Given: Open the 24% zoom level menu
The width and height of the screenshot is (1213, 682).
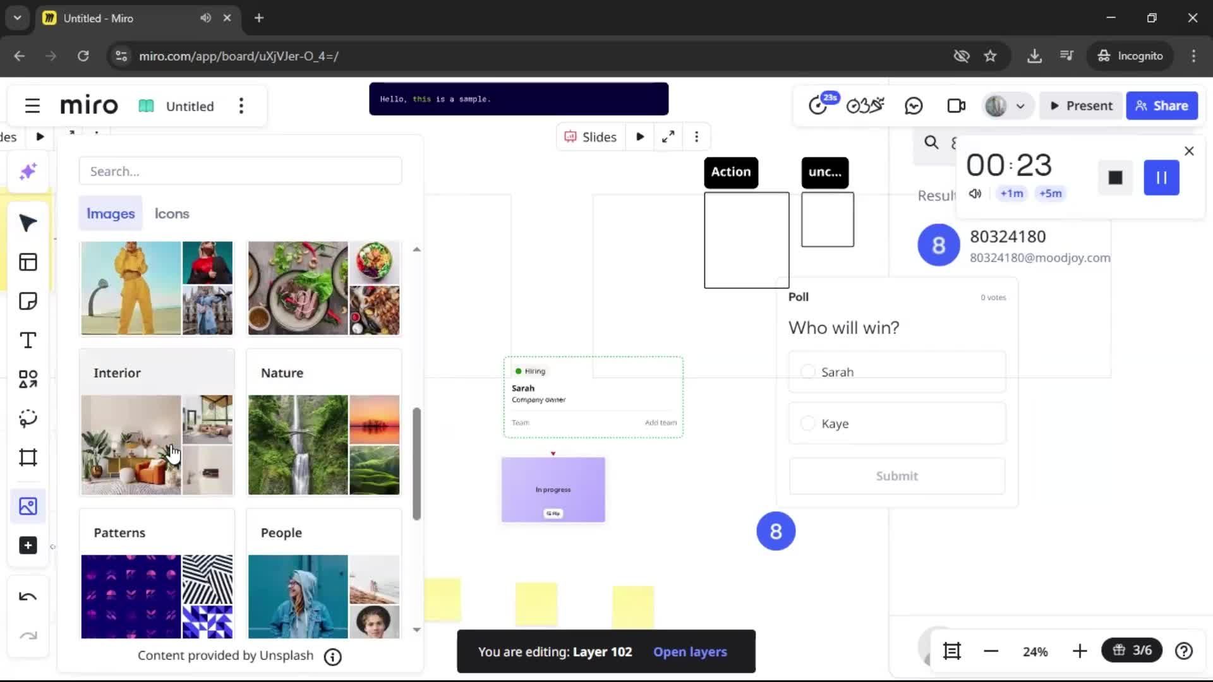Looking at the screenshot, I should point(1035,651).
